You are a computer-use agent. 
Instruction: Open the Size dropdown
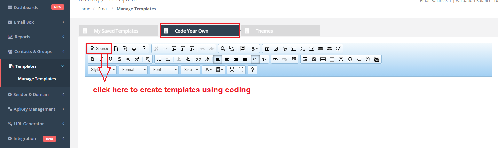(x=190, y=70)
